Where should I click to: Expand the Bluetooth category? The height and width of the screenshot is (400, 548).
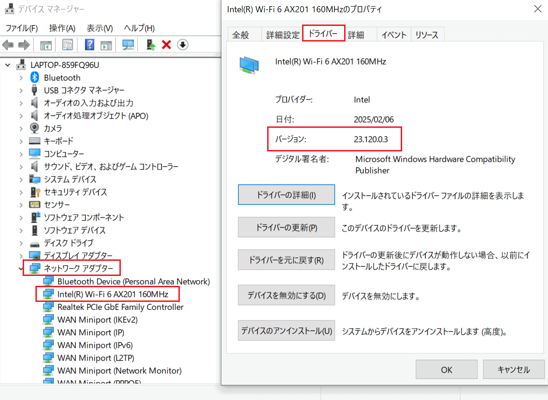[21, 77]
